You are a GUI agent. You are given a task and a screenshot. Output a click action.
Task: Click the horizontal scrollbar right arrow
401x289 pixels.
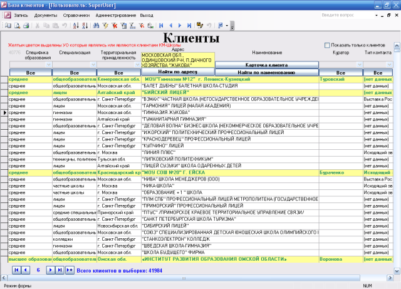pyautogui.click(x=390, y=278)
